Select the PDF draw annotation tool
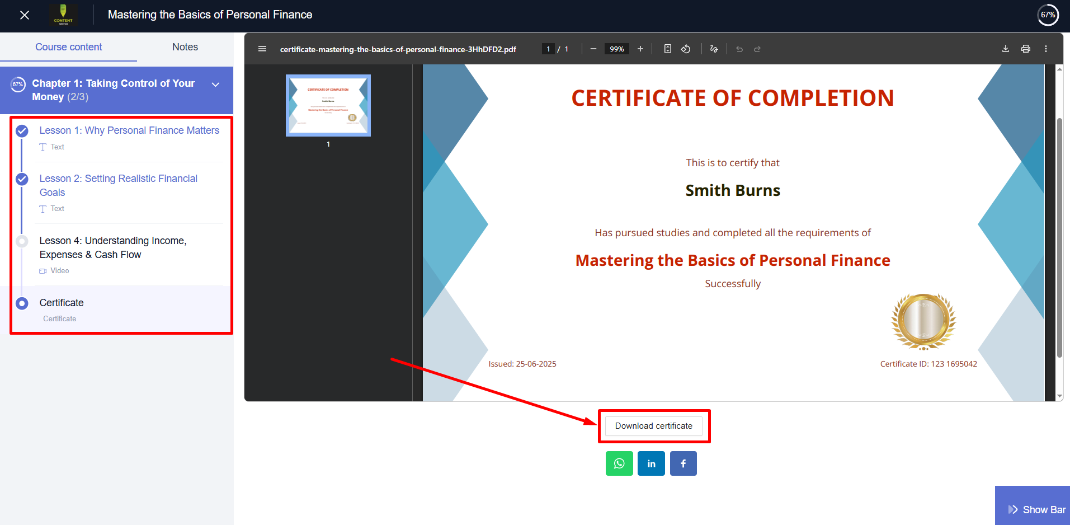 (x=714, y=49)
